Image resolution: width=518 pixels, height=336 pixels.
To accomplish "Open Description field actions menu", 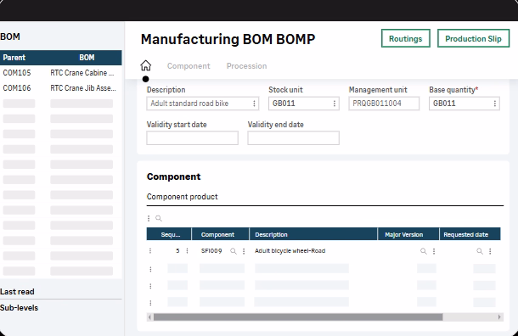I will [254, 104].
